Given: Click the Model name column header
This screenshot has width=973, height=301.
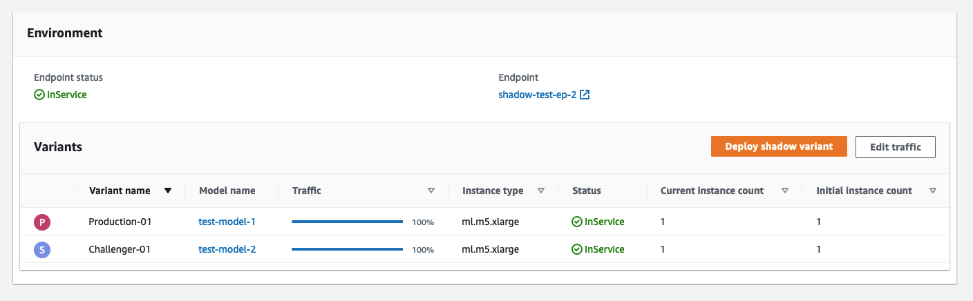Looking at the screenshot, I should coord(227,191).
